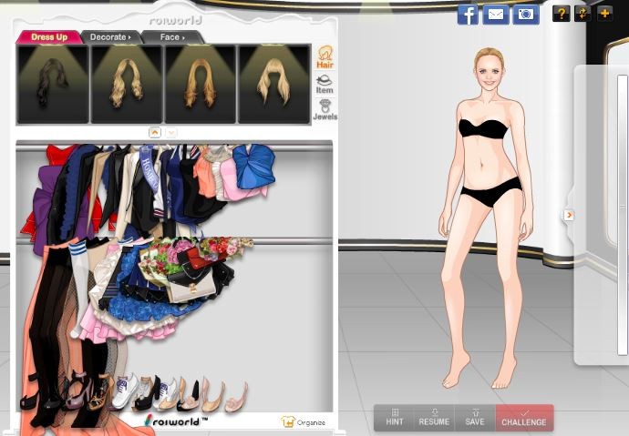Click the orange swap arrows icon
Image resolution: width=629 pixels, height=436 pixels.
click(x=583, y=13)
